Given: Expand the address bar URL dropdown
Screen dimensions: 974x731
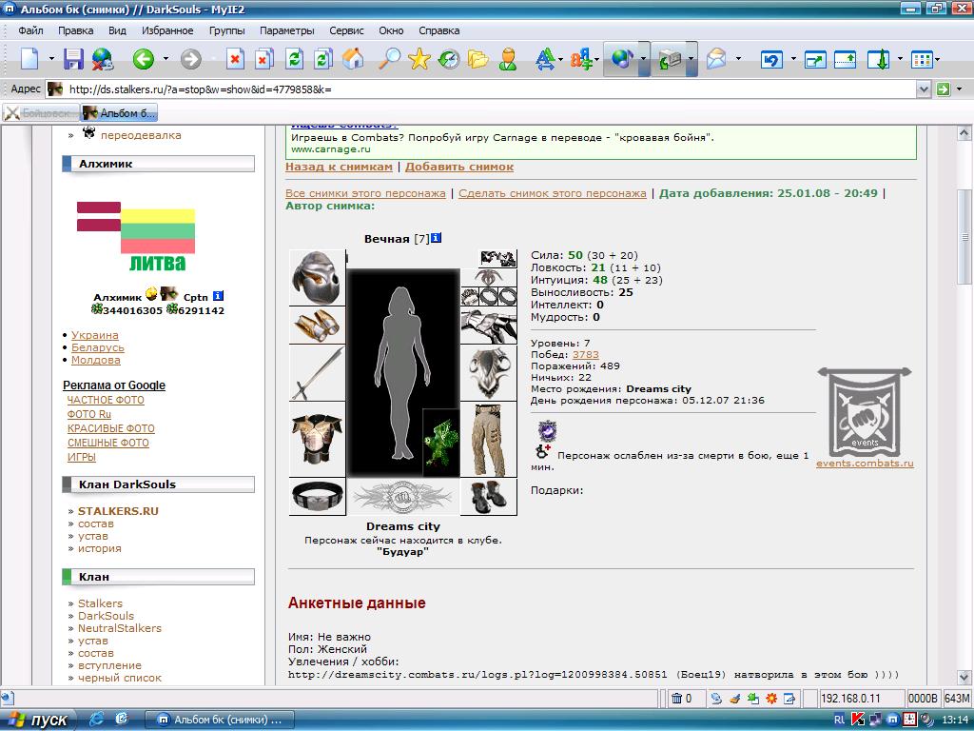Looking at the screenshot, I should pyautogui.click(x=923, y=89).
